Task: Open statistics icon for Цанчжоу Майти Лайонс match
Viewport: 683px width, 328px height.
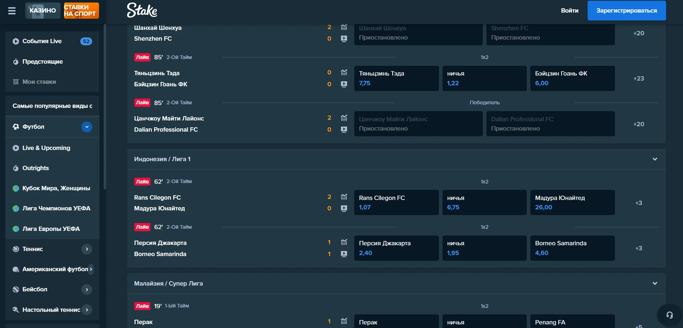Action: click(344, 118)
